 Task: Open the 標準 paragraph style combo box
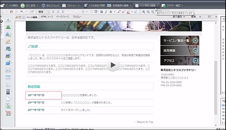44,12
